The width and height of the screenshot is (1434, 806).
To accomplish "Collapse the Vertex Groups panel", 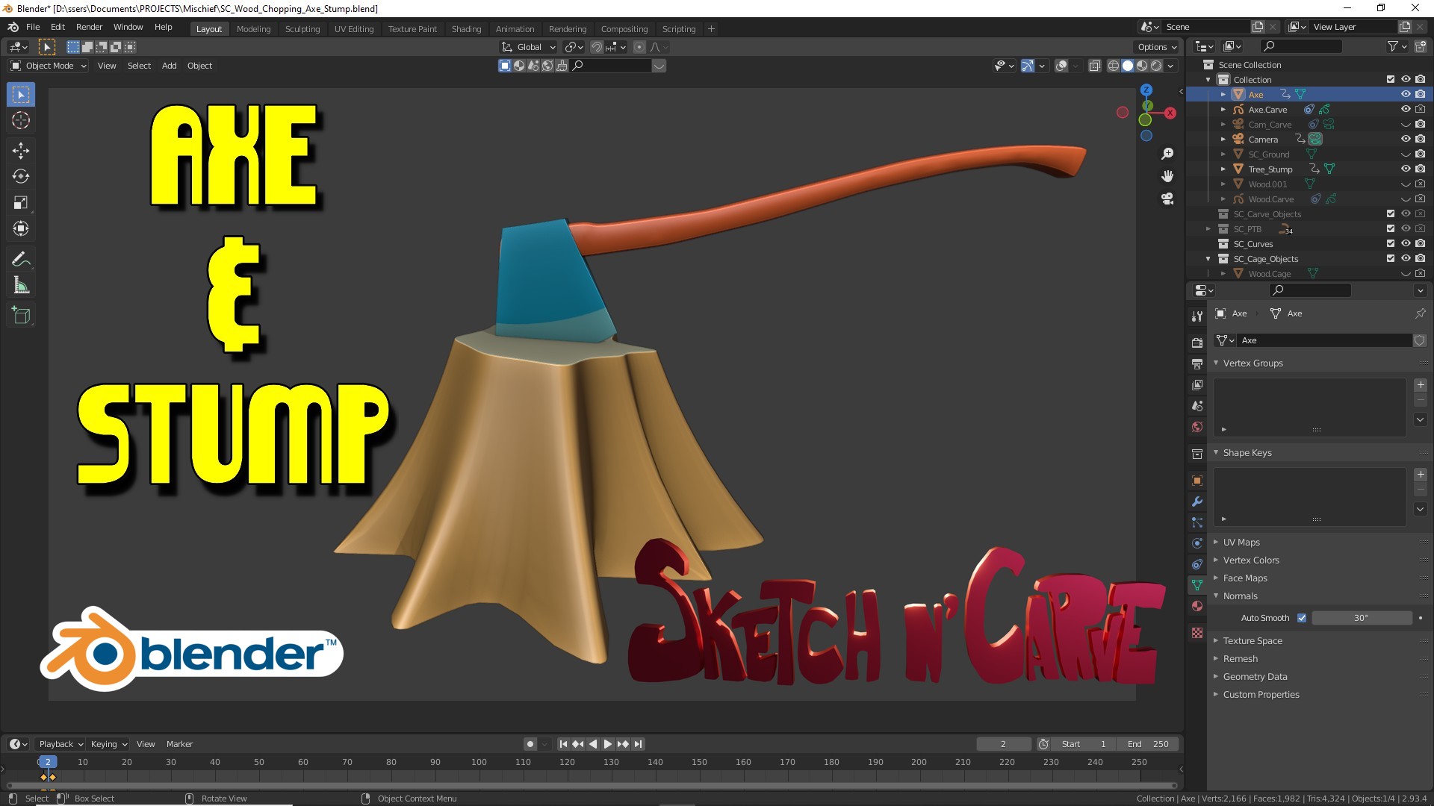I will (1253, 363).
